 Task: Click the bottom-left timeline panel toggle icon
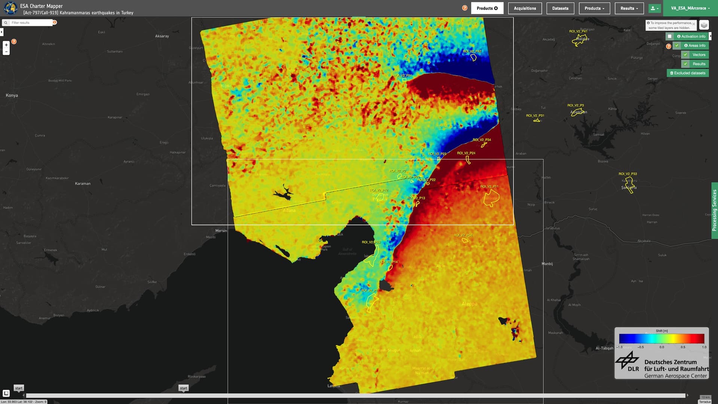[6, 393]
